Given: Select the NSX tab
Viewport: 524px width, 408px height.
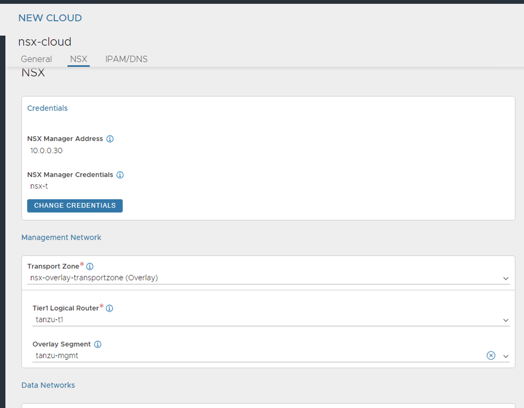Looking at the screenshot, I should coord(79,59).
